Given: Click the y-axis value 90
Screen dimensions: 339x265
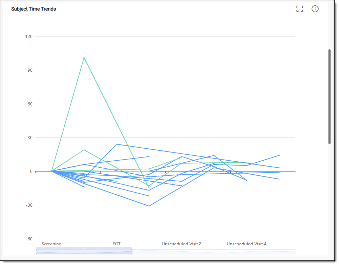Looking at the screenshot, I should click(30, 70).
